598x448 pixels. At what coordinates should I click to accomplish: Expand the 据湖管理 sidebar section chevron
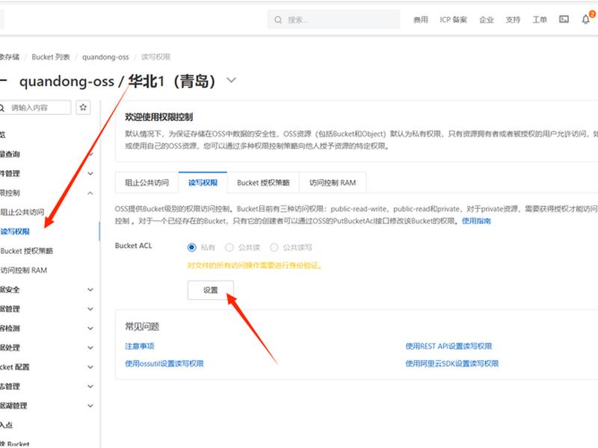click(x=90, y=405)
